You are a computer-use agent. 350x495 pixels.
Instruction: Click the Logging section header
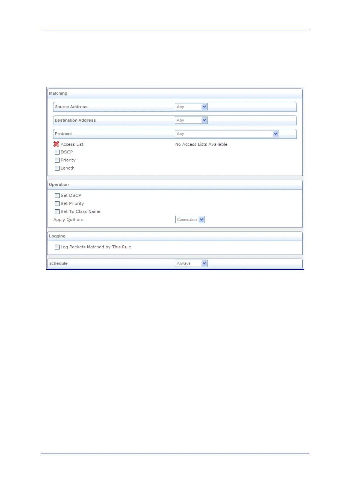point(175,236)
